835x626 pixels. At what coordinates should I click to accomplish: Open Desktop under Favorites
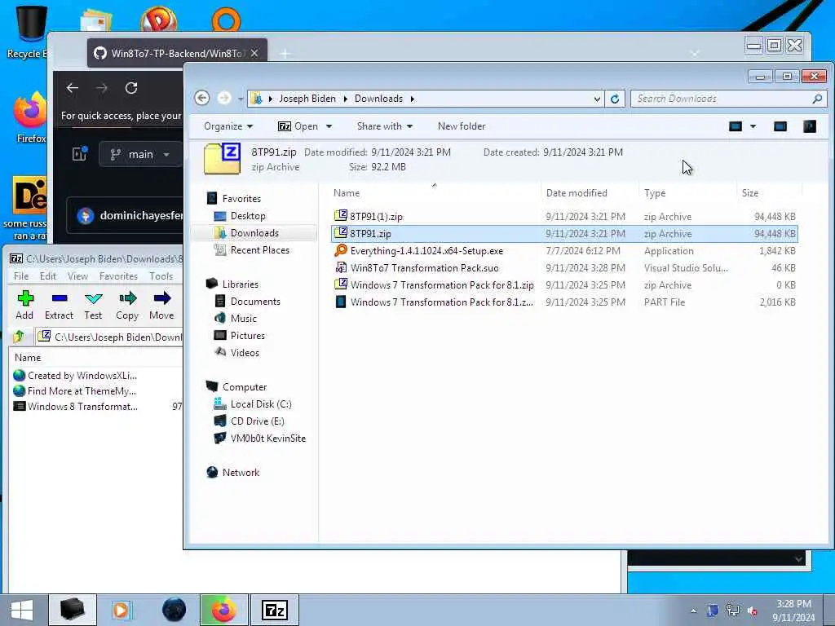click(248, 215)
